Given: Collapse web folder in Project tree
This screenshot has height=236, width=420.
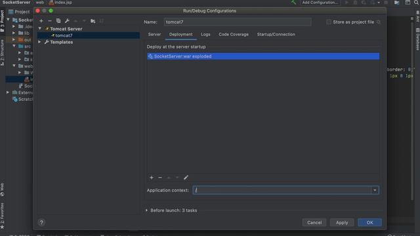Looking at the screenshot, I should point(14,66).
